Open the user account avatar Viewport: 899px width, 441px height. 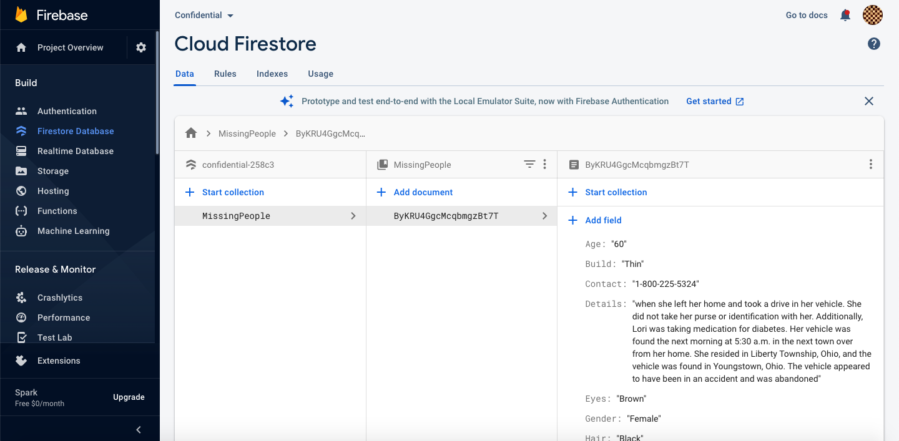point(873,15)
